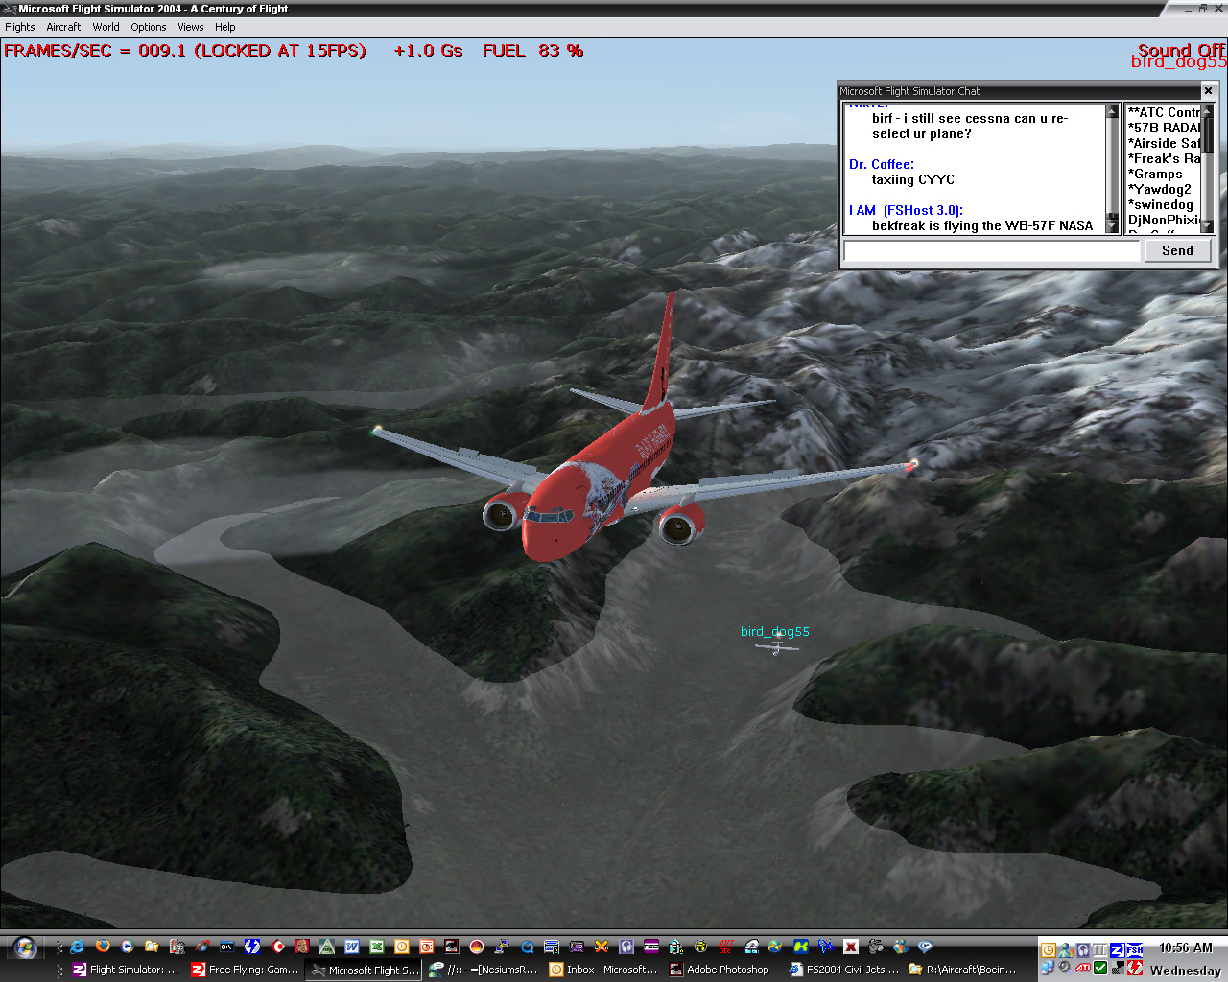Click the Send button in chat
Viewport: 1228px width, 982px height.
pyautogui.click(x=1177, y=250)
